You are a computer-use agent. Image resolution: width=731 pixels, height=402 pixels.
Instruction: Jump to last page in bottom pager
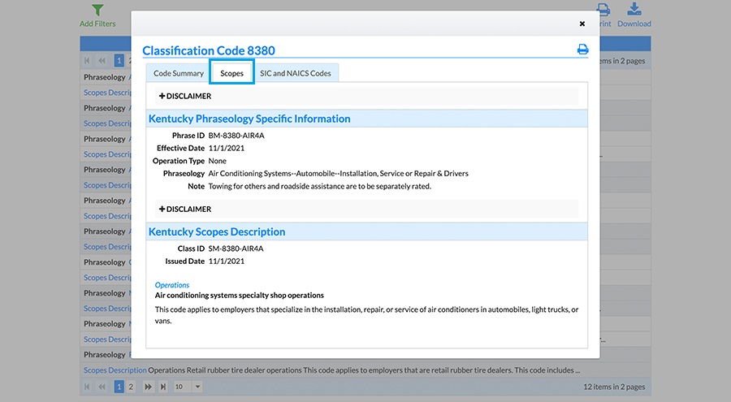(162, 387)
